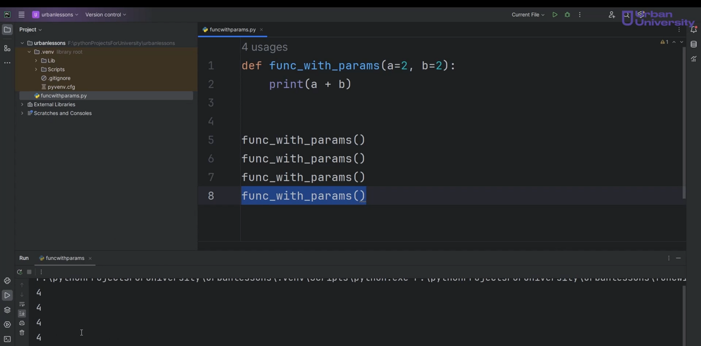
Task: Run the current file with green play
Action: [555, 15]
